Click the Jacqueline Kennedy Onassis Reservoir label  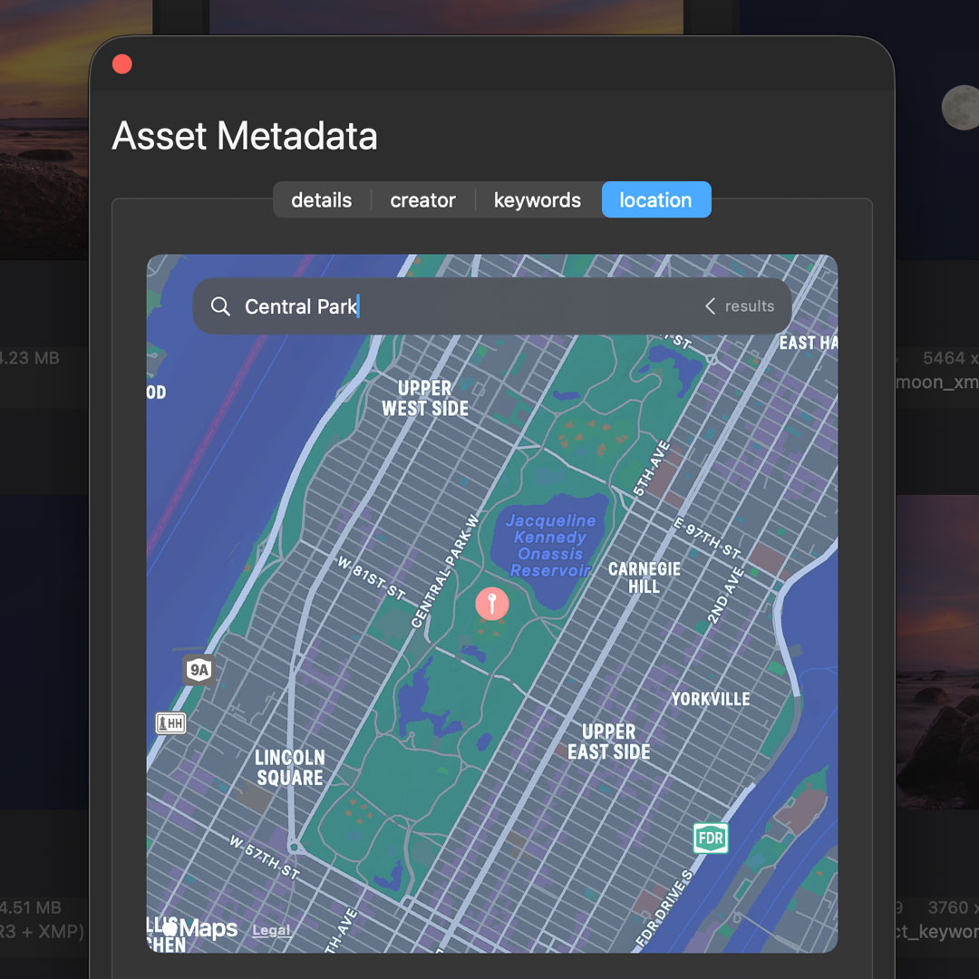550,545
